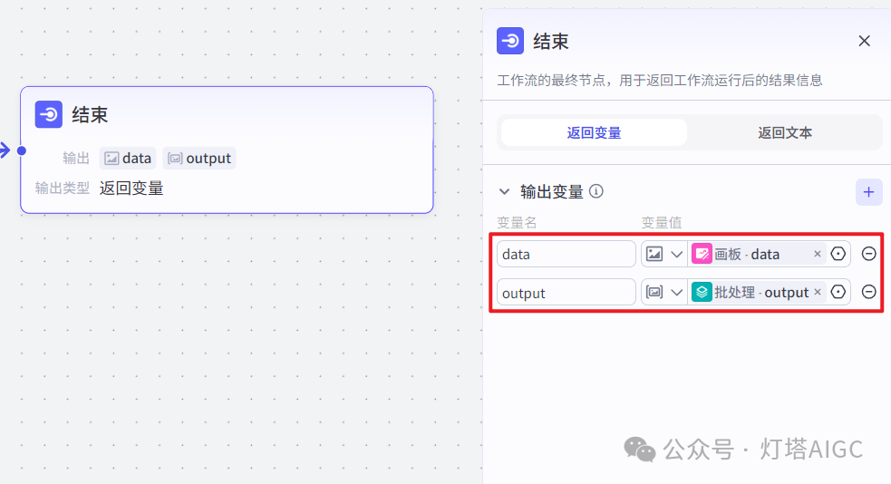Switch to the 返回文本 tab
891x484 pixels.
[785, 132]
